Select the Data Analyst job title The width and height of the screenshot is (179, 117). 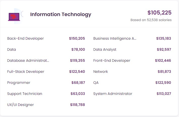click(x=105, y=49)
